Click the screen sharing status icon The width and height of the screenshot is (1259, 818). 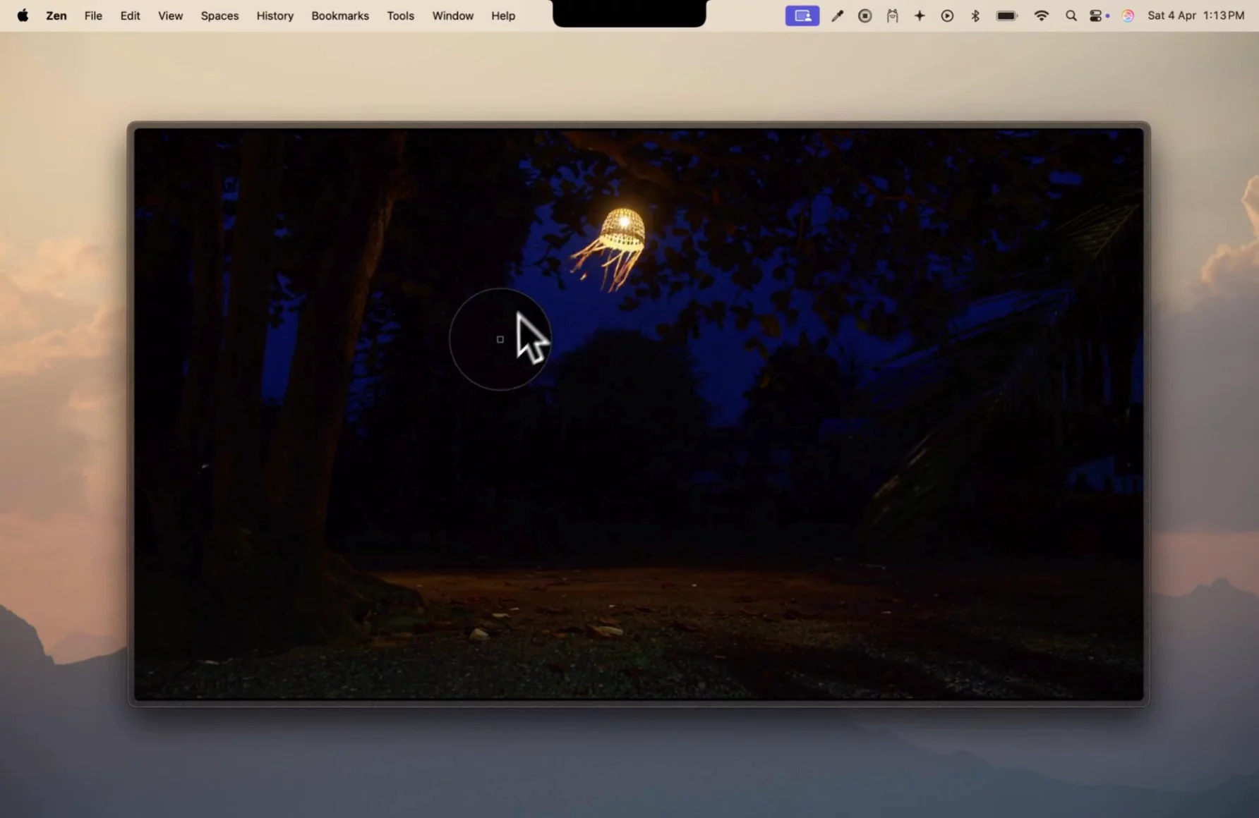pyautogui.click(x=802, y=16)
